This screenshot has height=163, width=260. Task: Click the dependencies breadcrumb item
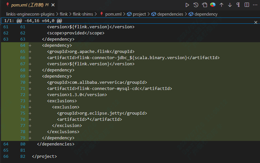[x=170, y=14]
